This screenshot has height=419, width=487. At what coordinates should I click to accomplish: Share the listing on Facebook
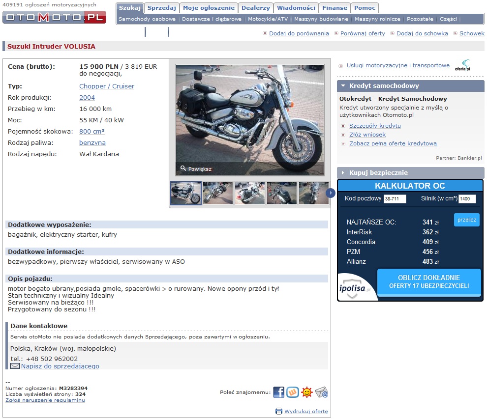click(278, 392)
